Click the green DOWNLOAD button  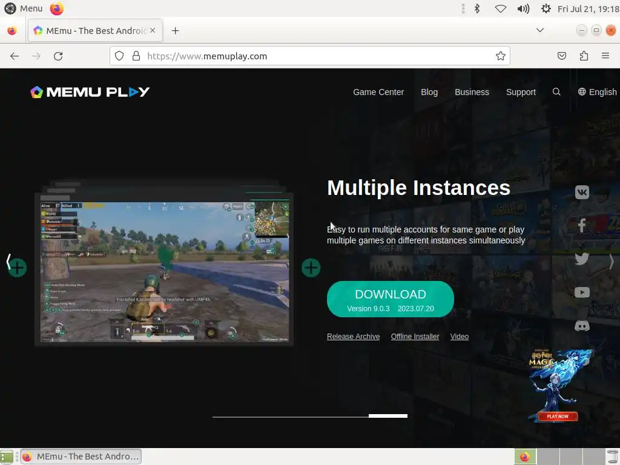point(391,299)
